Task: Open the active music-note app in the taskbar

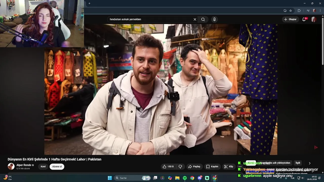Action: pyautogui.click(x=214, y=178)
